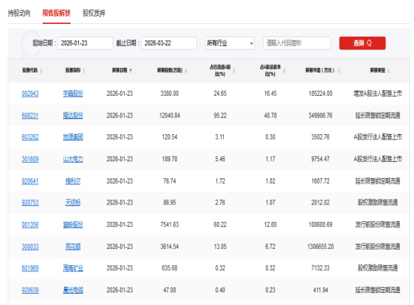The width and height of the screenshot is (414, 305).
Task: Open stock name link in 920753 row
Action: coord(73,202)
